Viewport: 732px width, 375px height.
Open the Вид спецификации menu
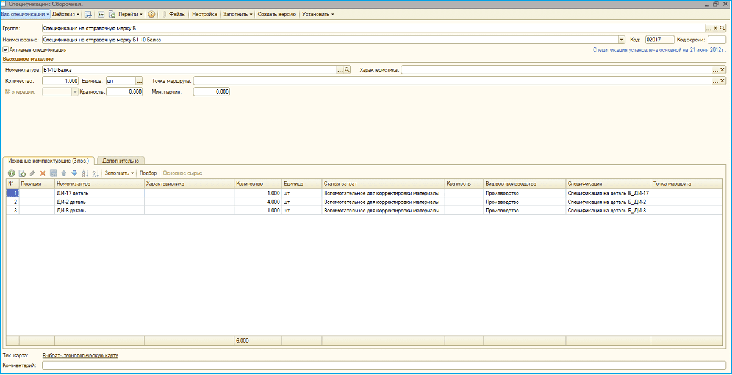(x=25, y=14)
